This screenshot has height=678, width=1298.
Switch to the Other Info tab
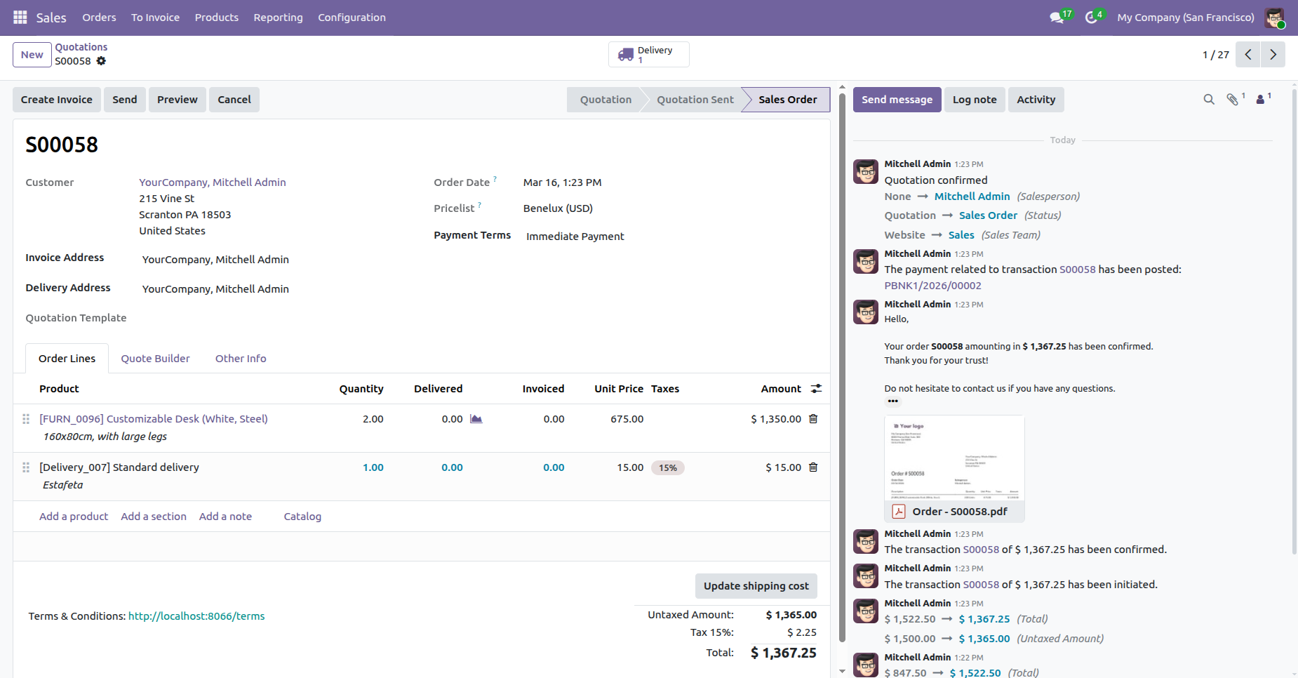point(241,359)
